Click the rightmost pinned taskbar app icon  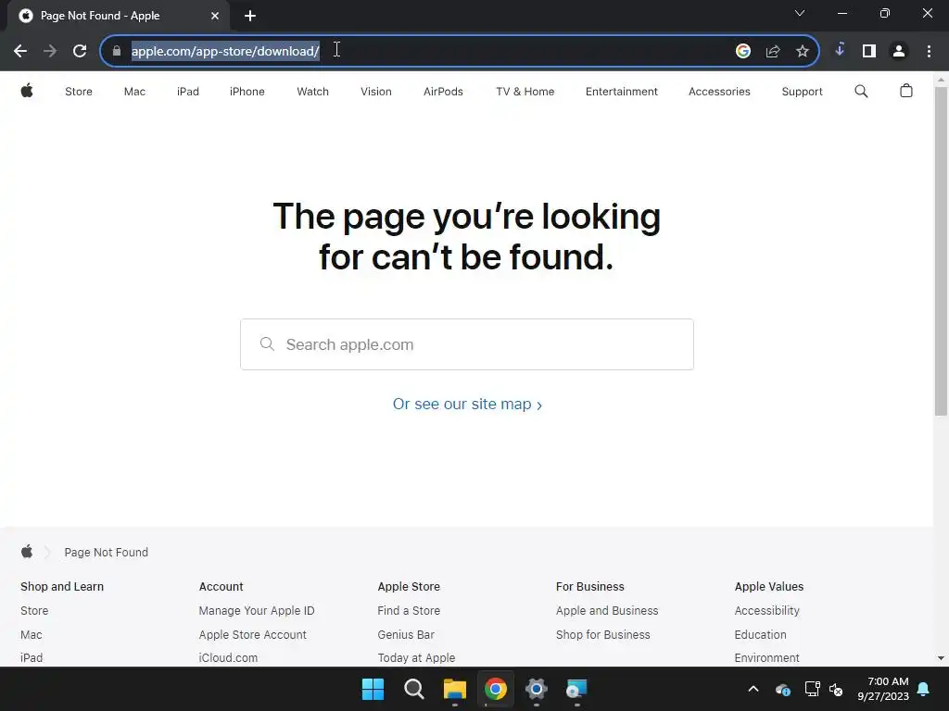(x=576, y=689)
